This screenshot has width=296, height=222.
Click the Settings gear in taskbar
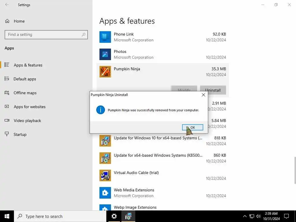114,216
